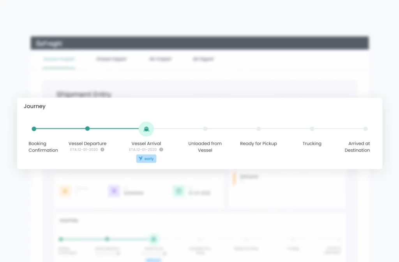
Task: Click the blue "early" status badge
Action: (x=147, y=159)
